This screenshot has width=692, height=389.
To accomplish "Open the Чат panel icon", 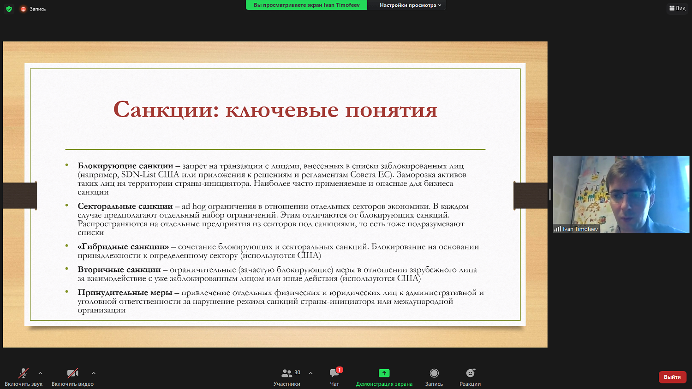I will click(334, 374).
